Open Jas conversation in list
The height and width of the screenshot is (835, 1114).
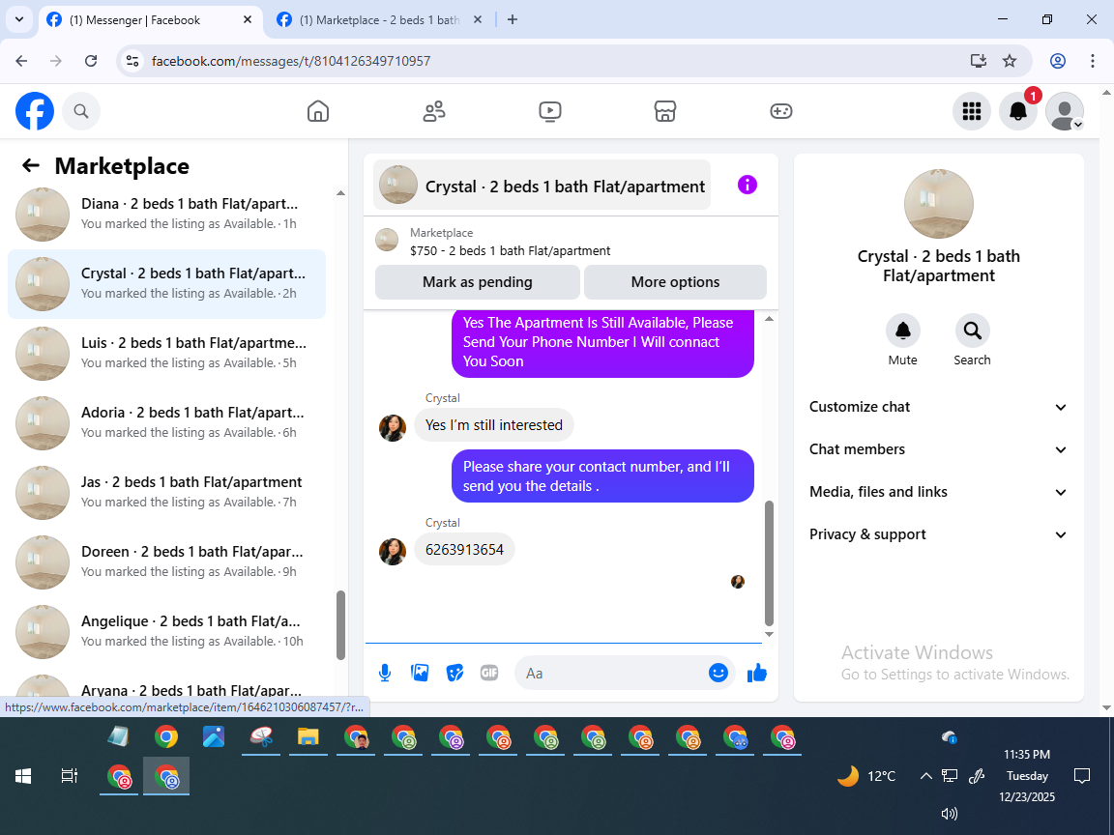166,492
